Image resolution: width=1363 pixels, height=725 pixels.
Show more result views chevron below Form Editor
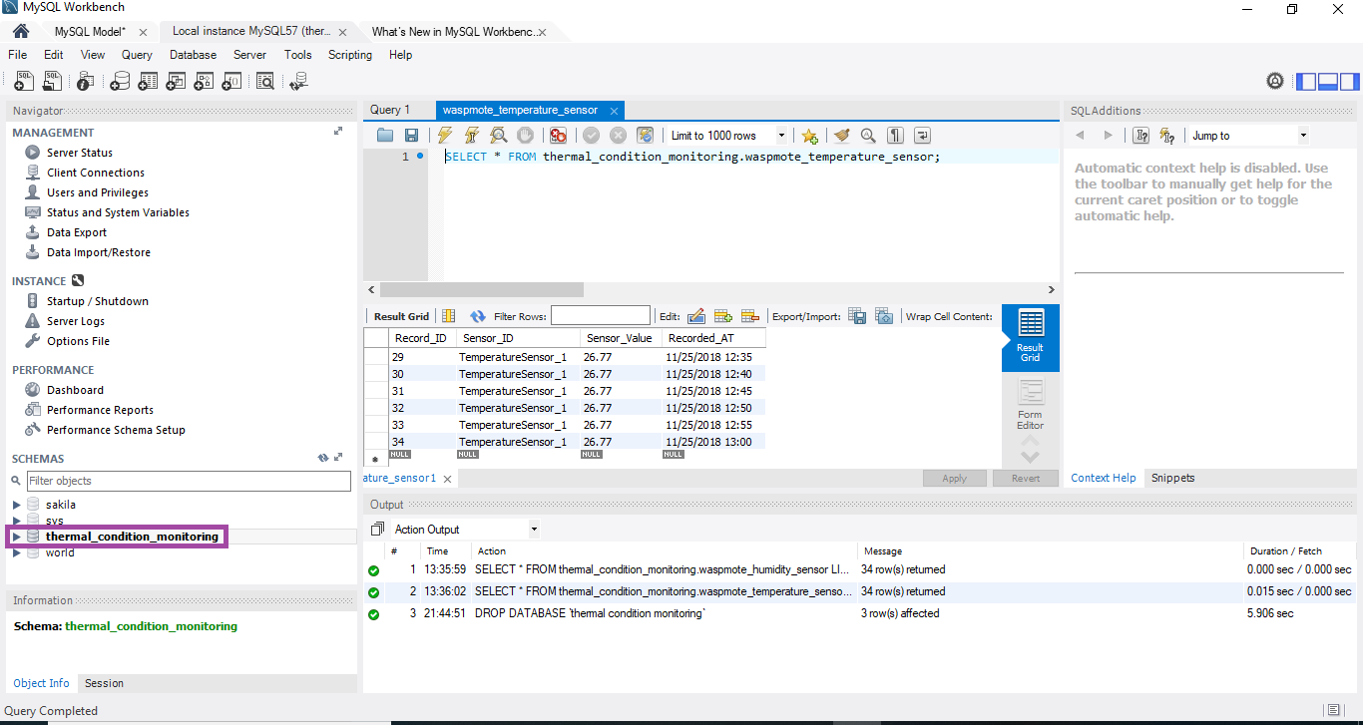(x=1030, y=458)
